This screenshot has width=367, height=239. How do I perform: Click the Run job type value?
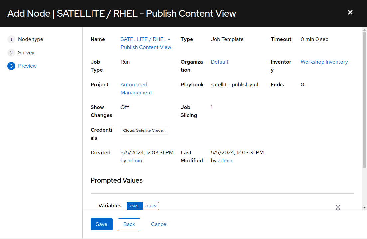coord(125,62)
